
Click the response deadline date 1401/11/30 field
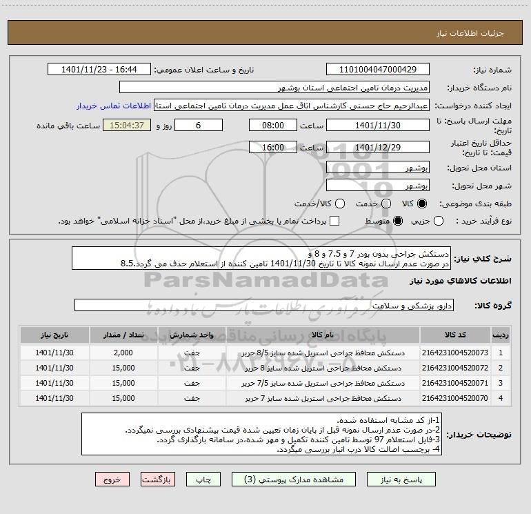click(378, 126)
